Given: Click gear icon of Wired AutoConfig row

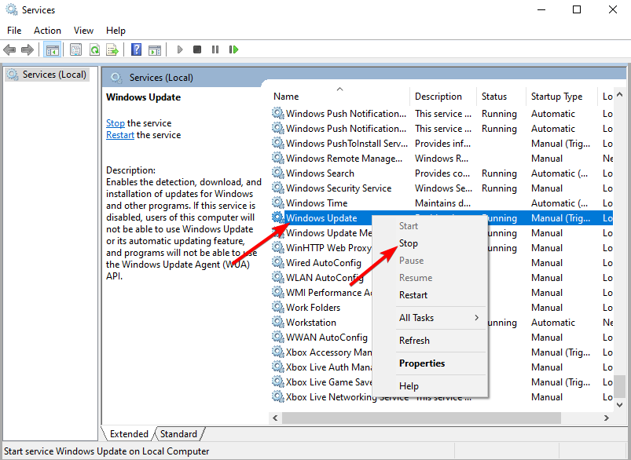Looking at the screenshot, I should tap(277, 262).
